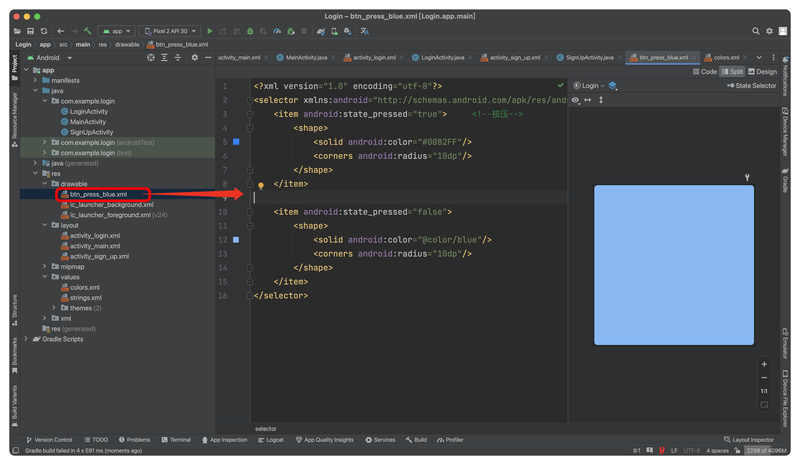
Task: Zoom out the preview with minus button
Action: pos(764,378)
